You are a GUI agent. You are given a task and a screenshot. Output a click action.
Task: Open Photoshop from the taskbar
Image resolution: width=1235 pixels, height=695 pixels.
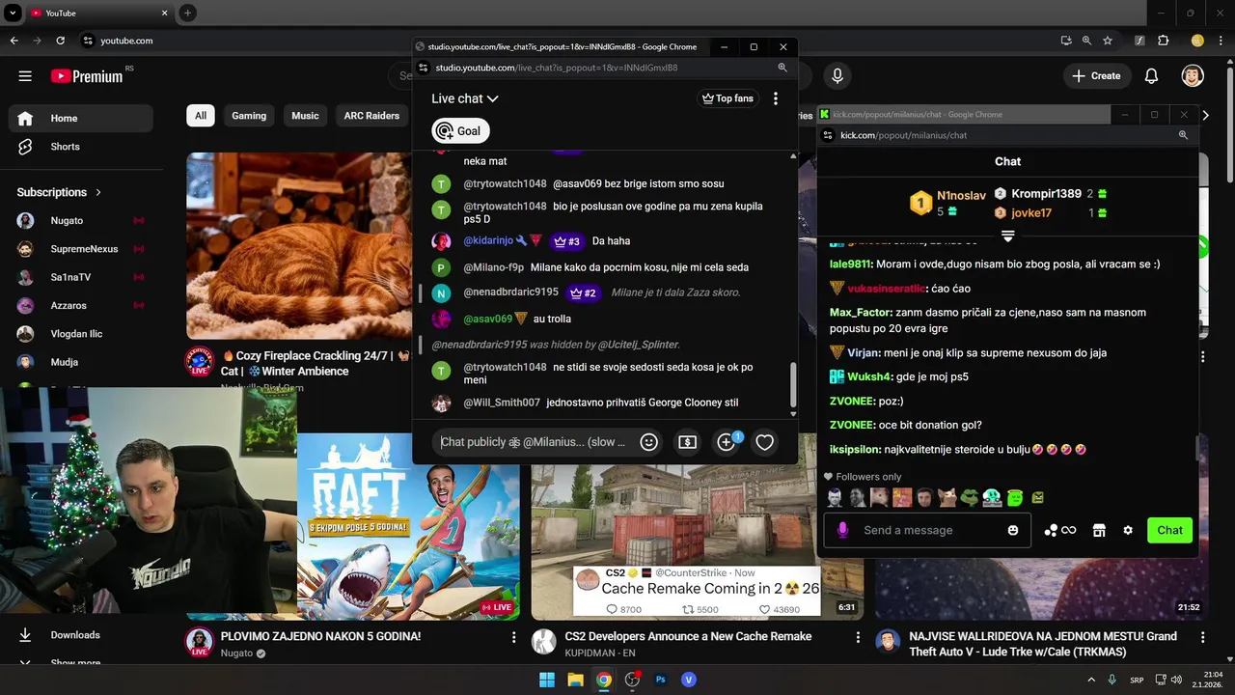661,680
